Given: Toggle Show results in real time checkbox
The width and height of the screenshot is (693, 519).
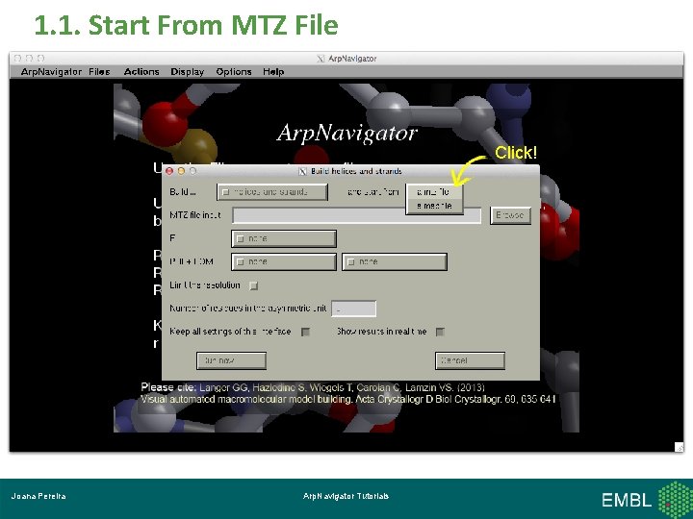Looking at the screenshot, I should point(440,332).
